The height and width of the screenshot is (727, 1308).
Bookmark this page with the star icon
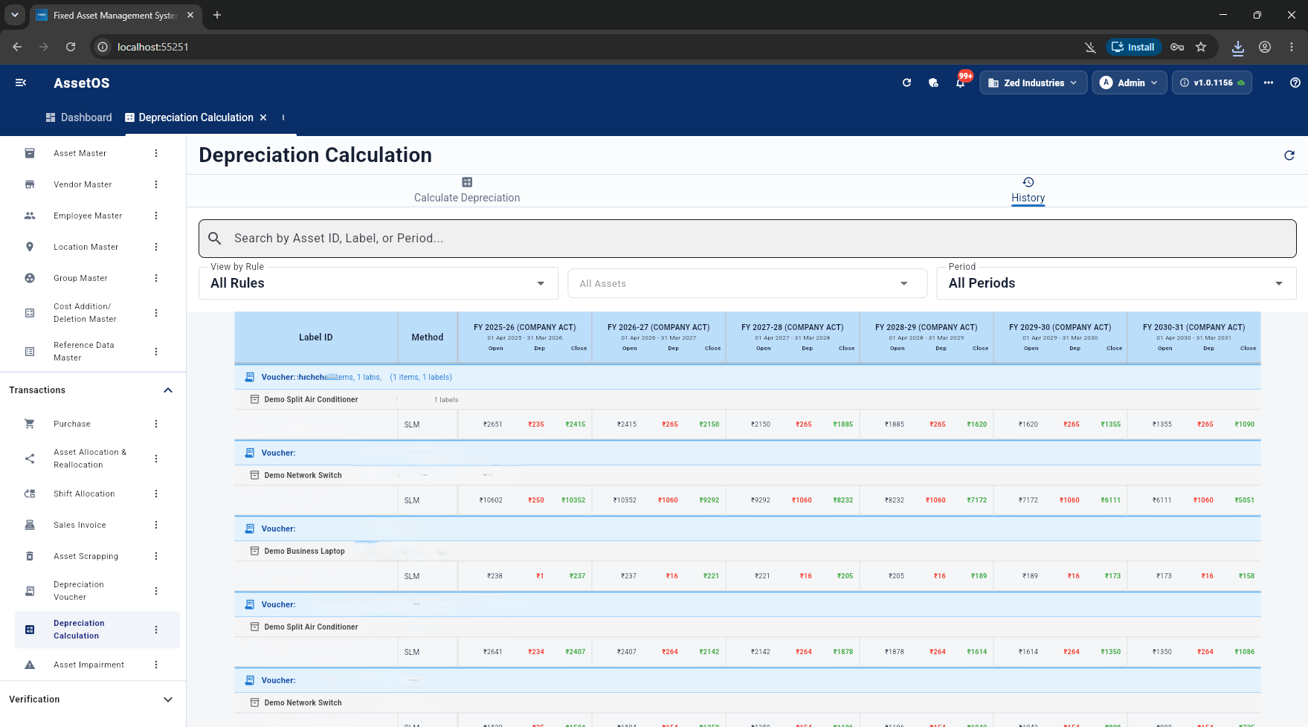(x=1201, y=47)
